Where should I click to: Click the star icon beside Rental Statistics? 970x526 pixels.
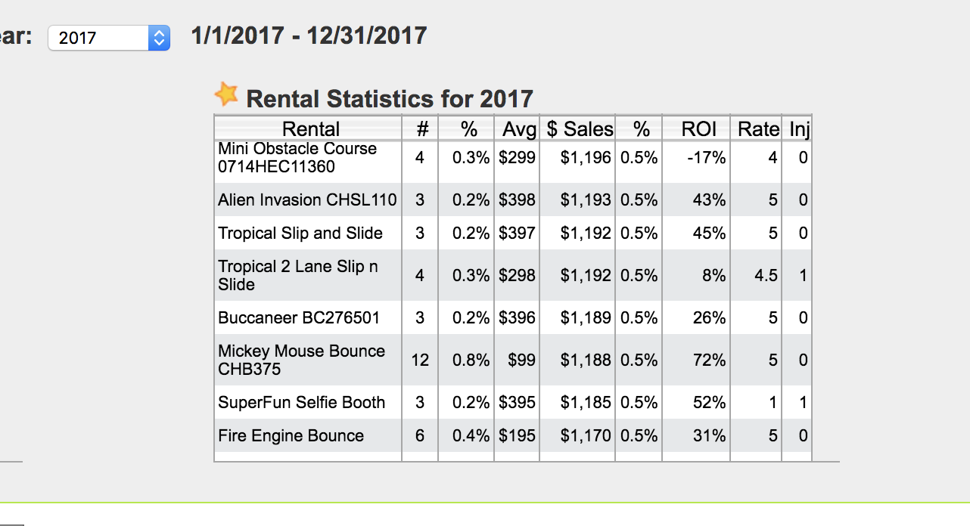tap(226, 95)
